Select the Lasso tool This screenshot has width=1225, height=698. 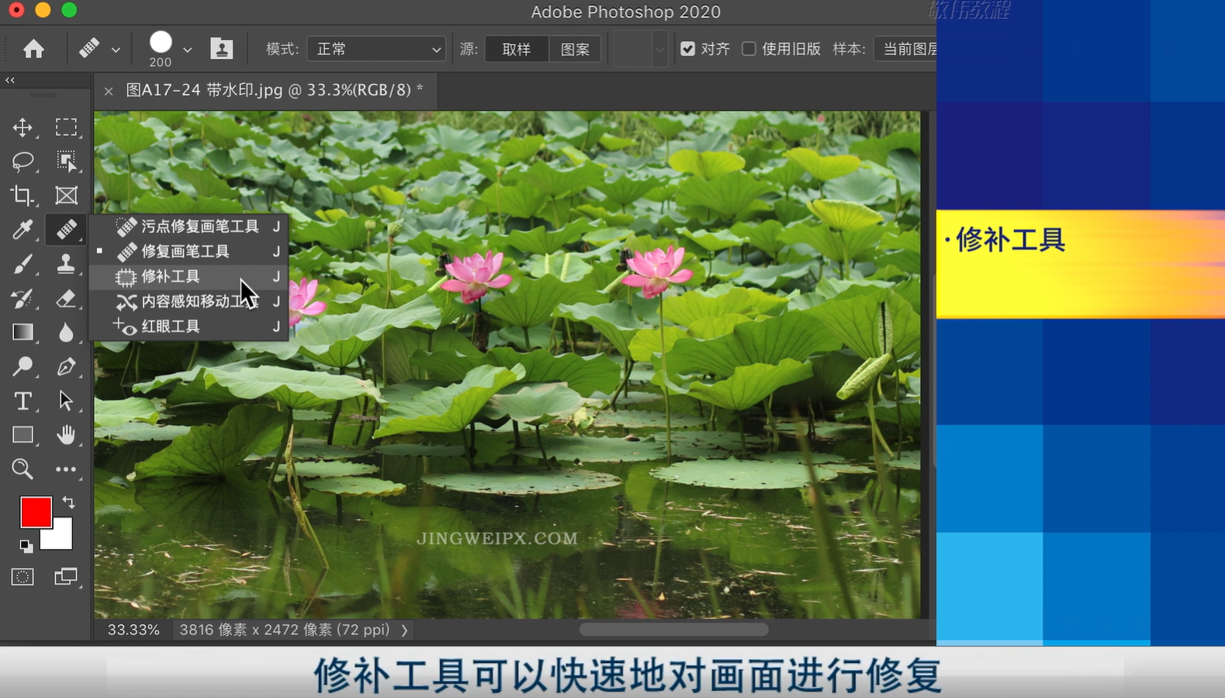click(22, 161)
